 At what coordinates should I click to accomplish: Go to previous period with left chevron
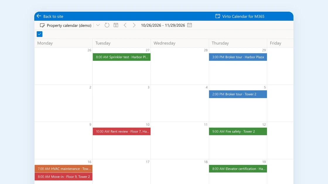125,25
